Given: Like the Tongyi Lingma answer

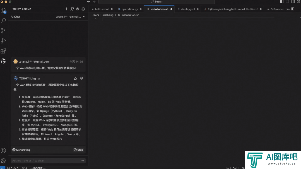Looking at the screenshot, I should point(75,78).
